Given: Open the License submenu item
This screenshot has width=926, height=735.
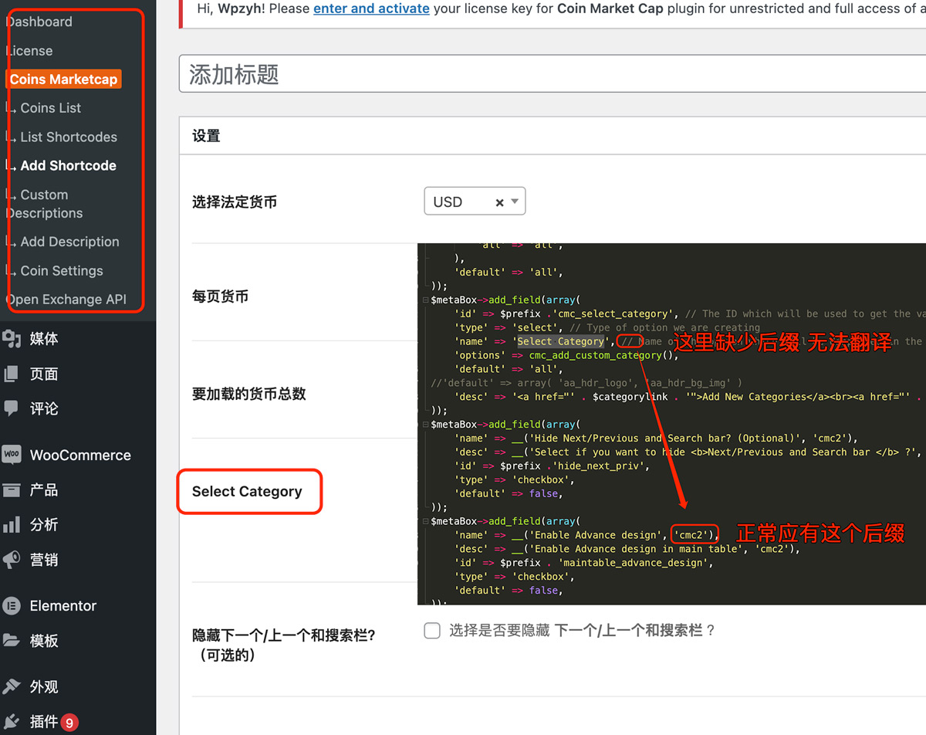Looking at the screenshot, I should [x=30, y=51].
